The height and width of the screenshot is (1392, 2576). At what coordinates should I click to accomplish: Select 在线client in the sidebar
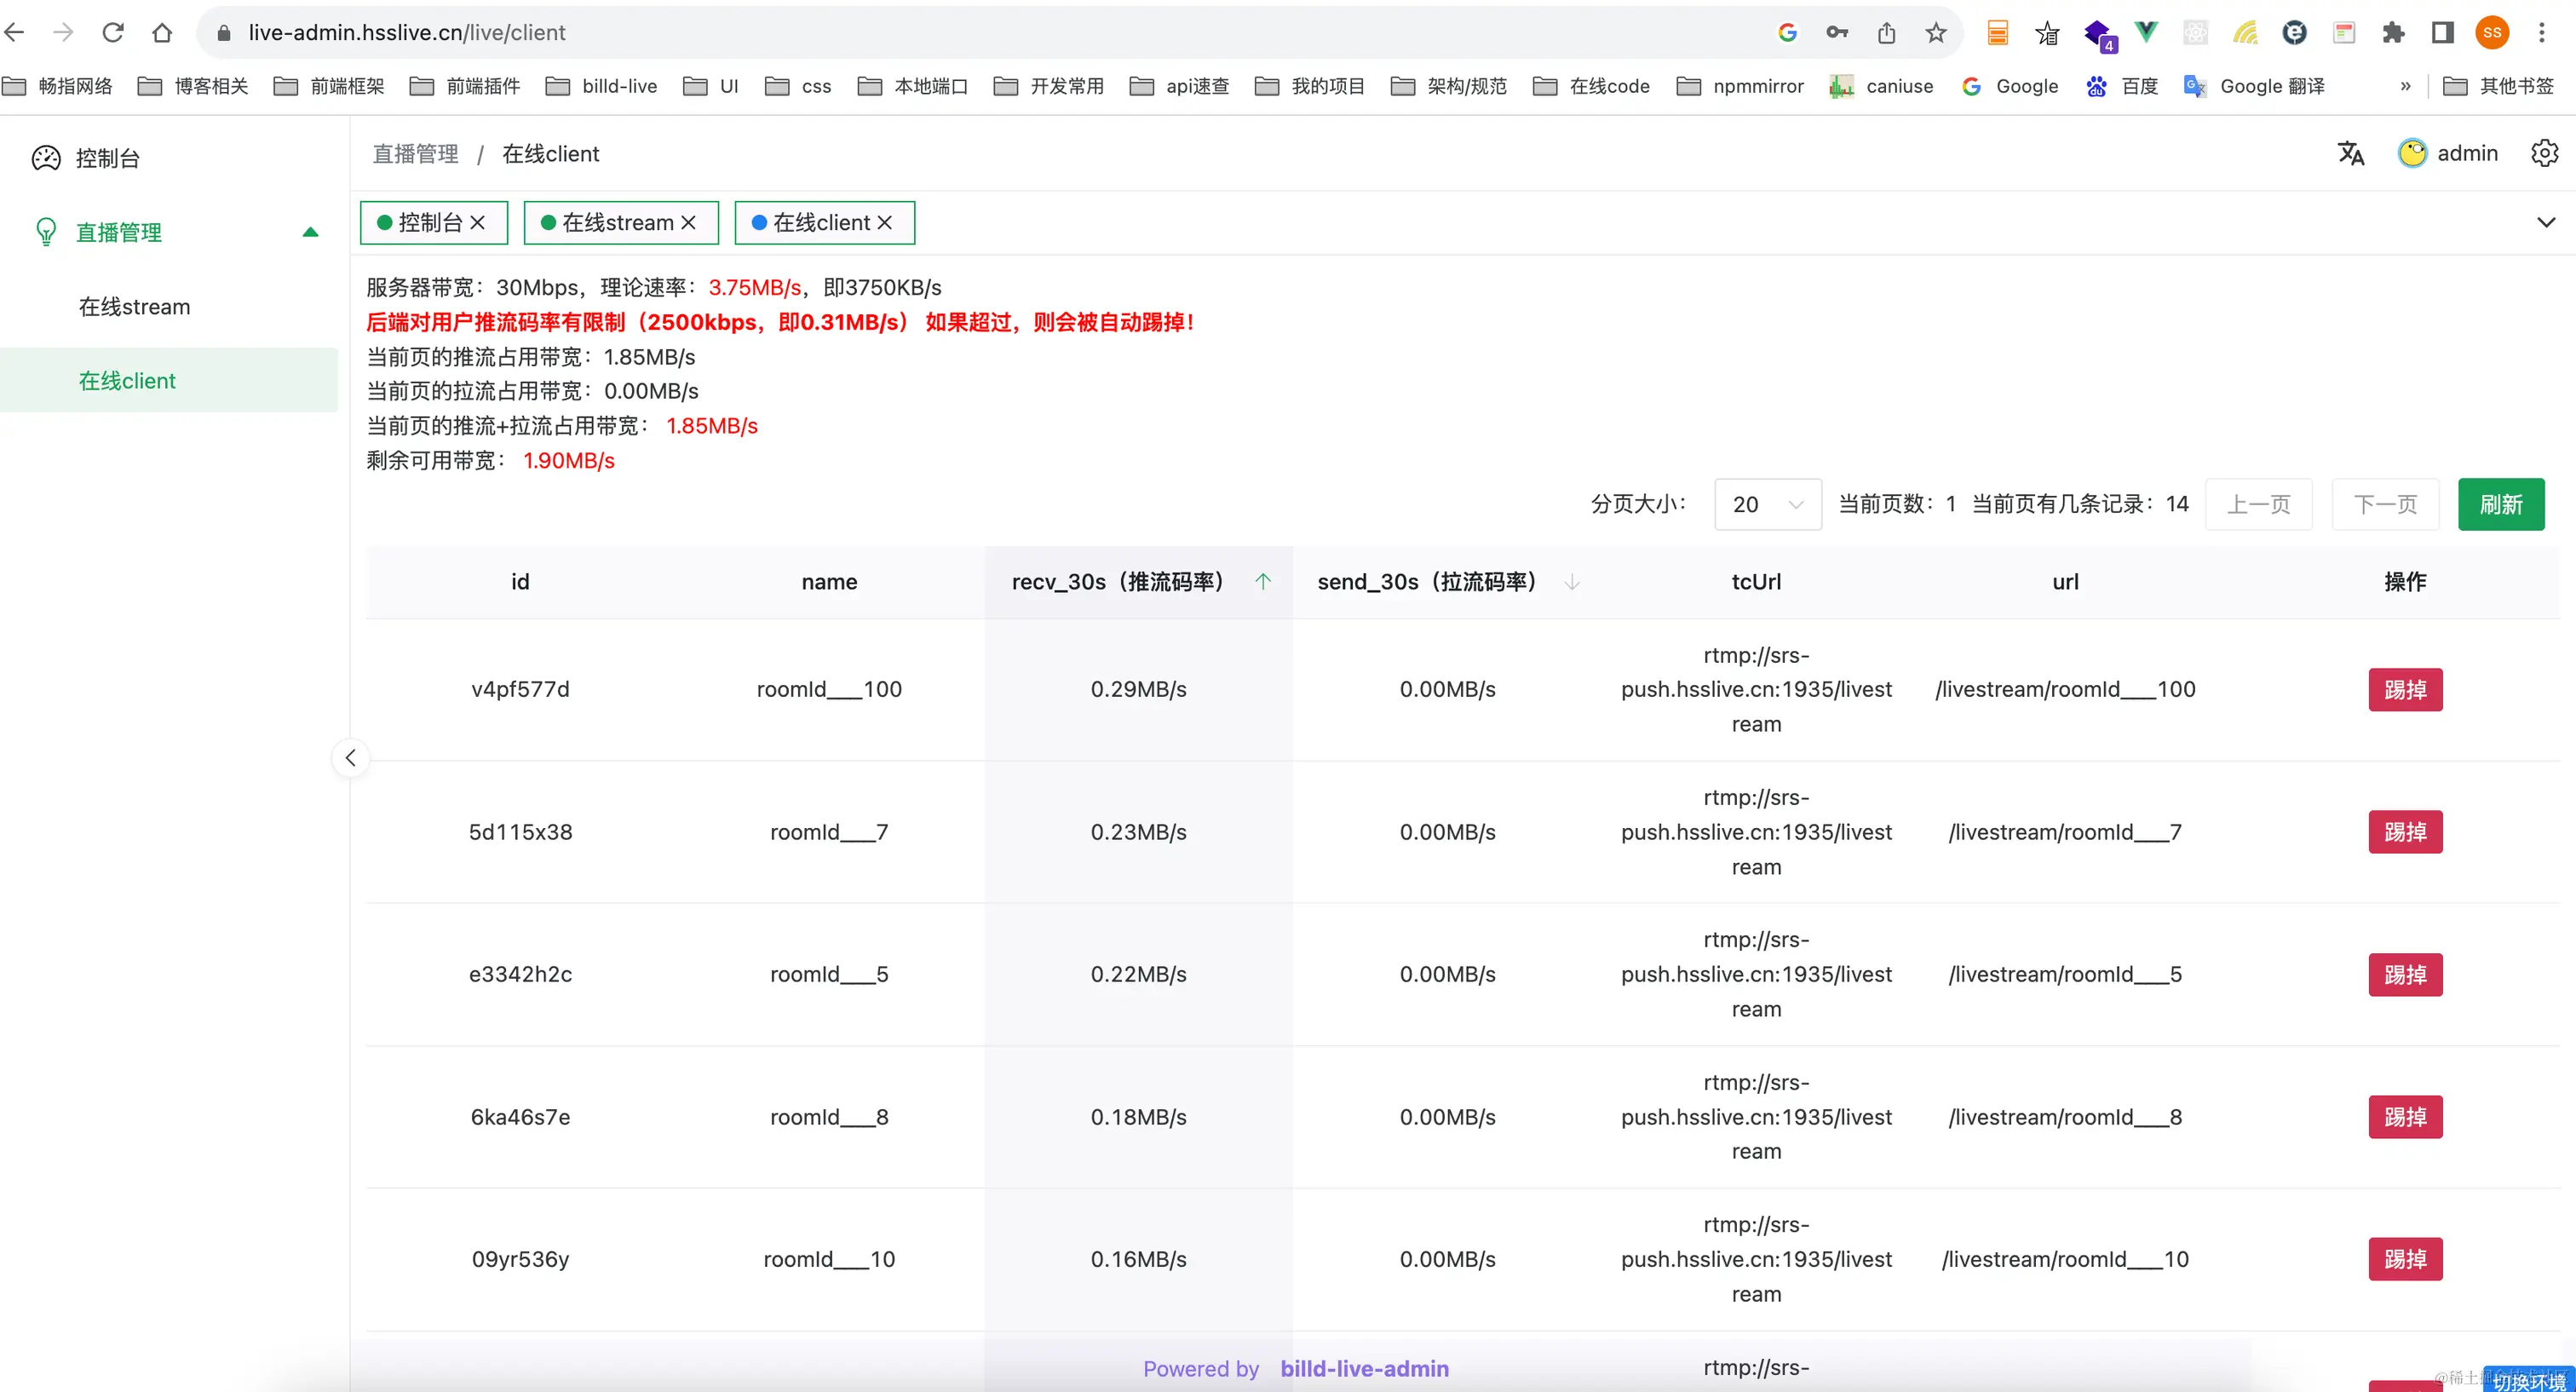tap(169, 381)
